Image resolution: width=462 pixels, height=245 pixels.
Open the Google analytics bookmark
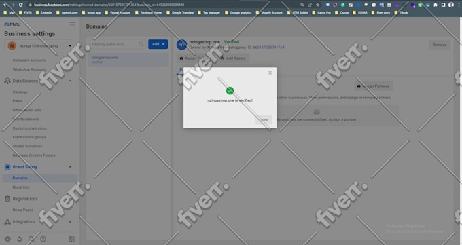pos(238,12)
